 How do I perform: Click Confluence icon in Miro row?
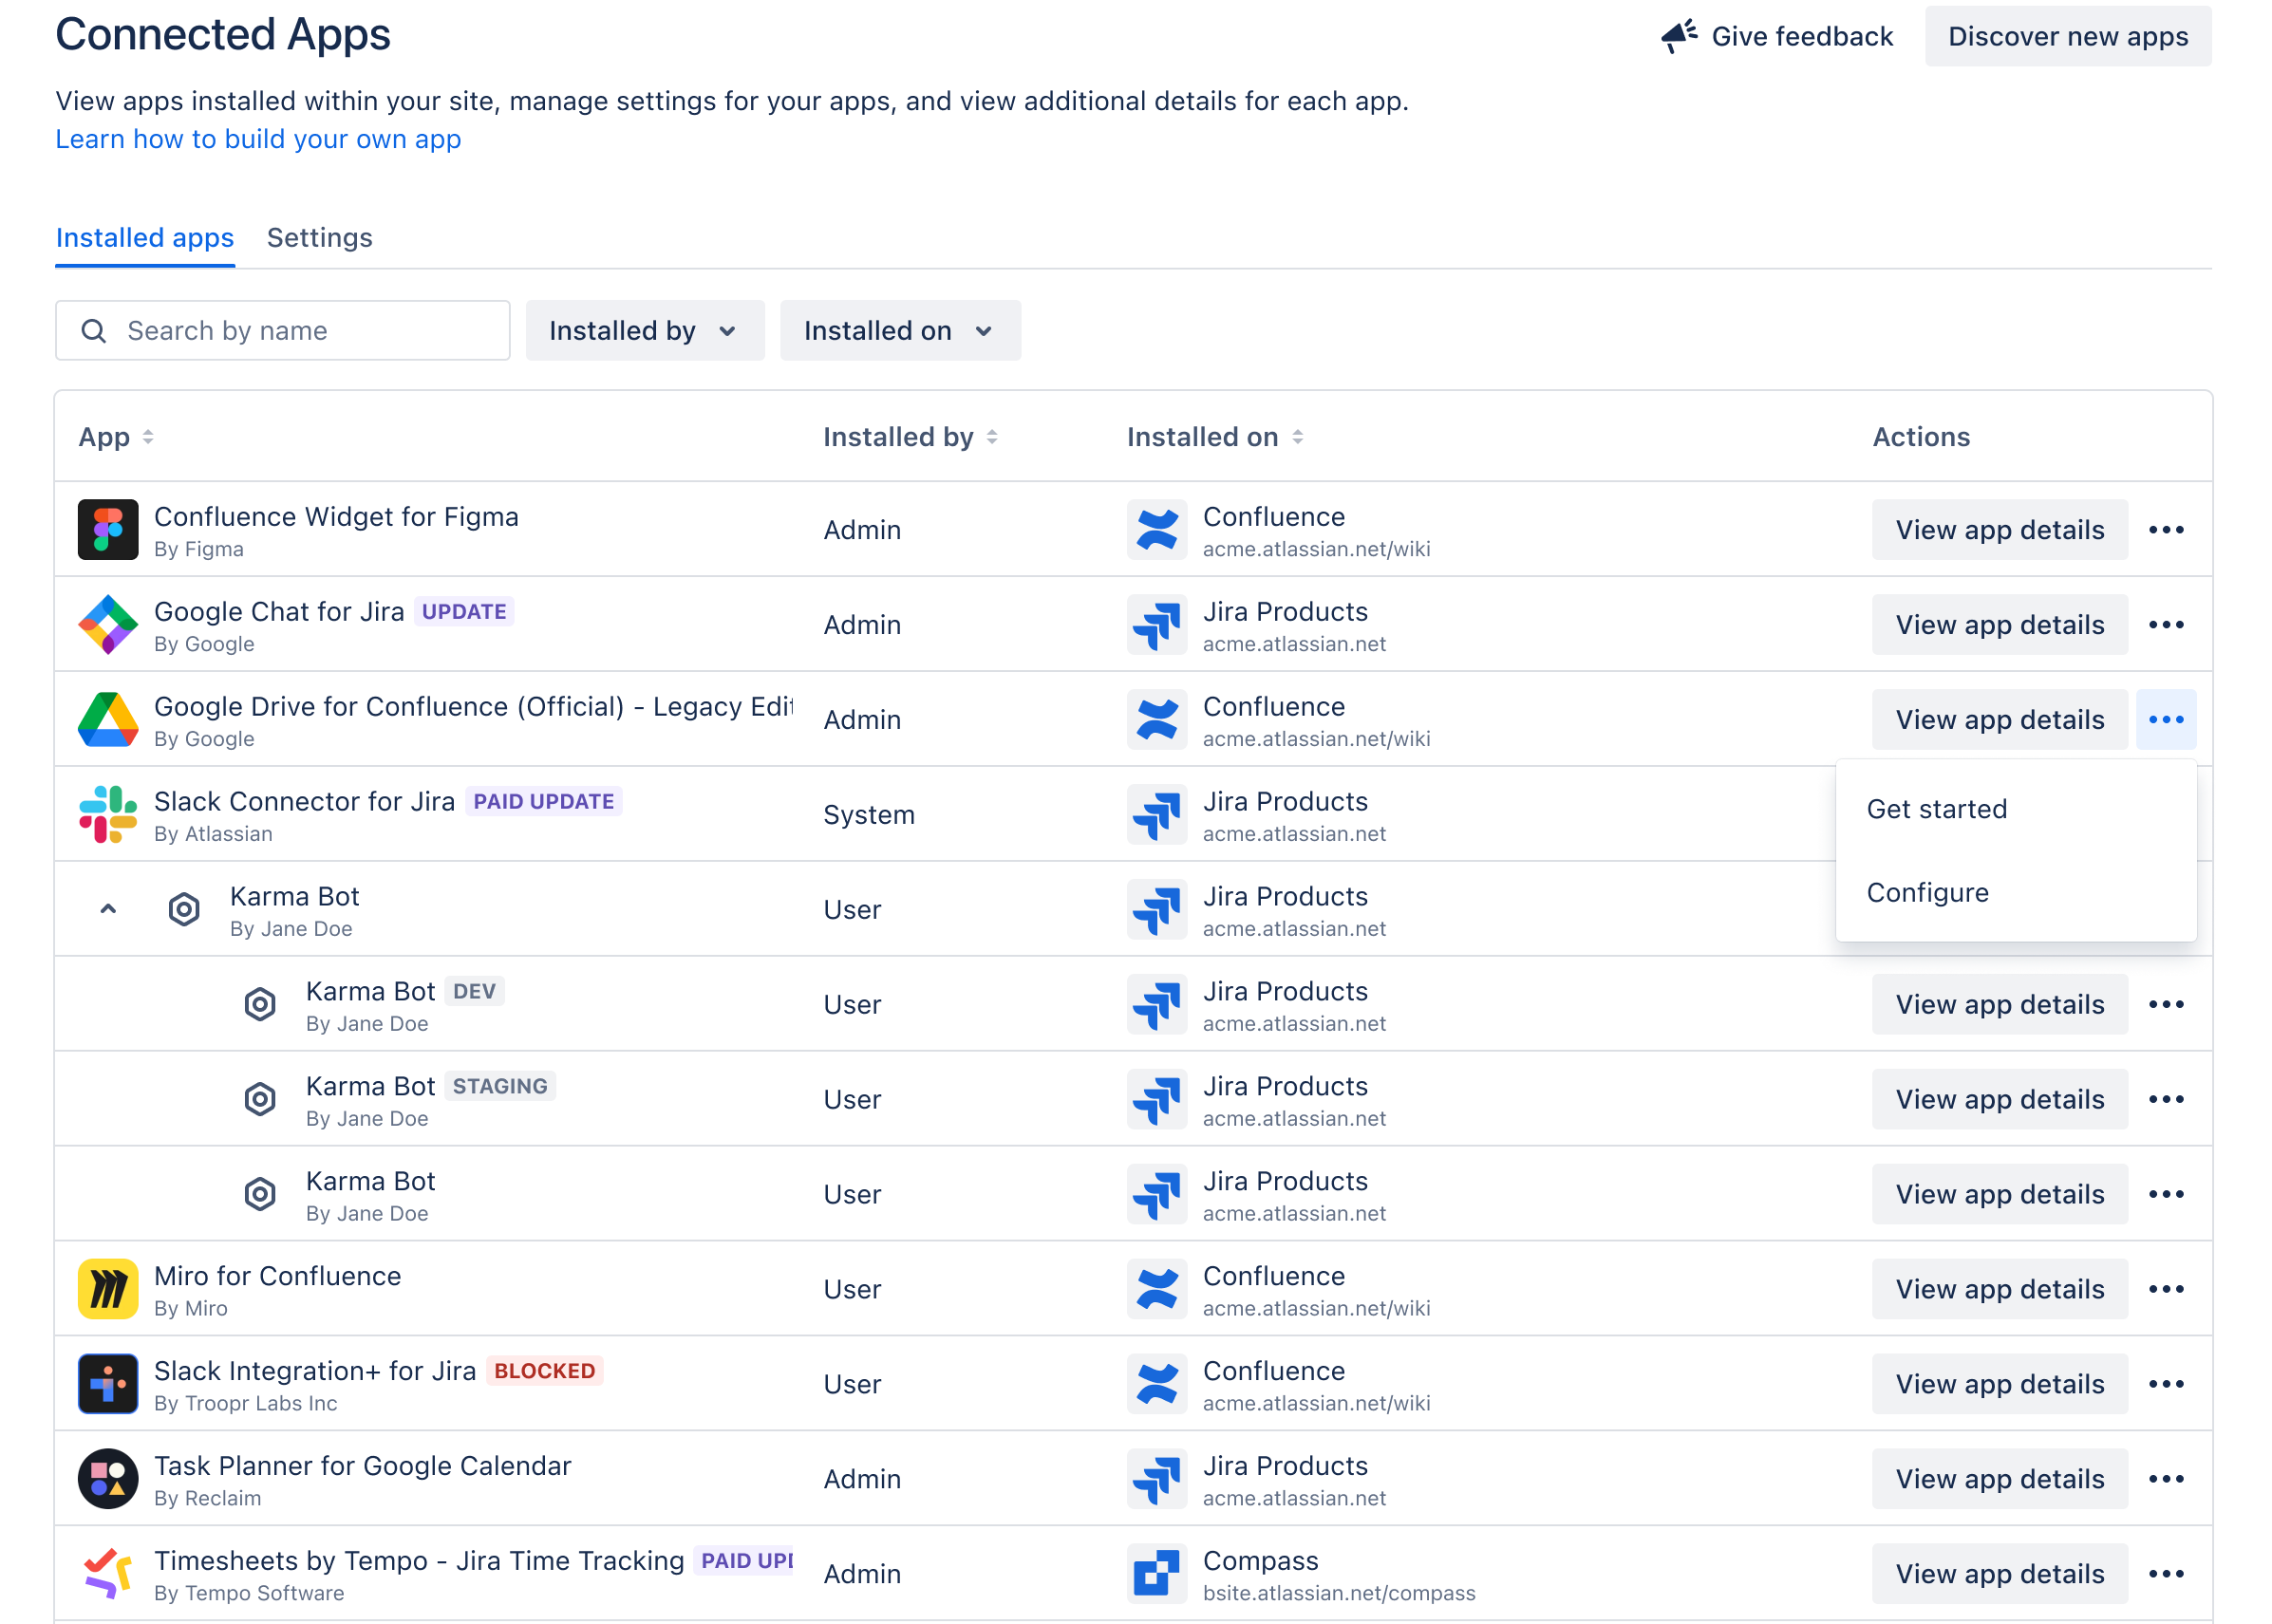(x=1157, y=1289)
